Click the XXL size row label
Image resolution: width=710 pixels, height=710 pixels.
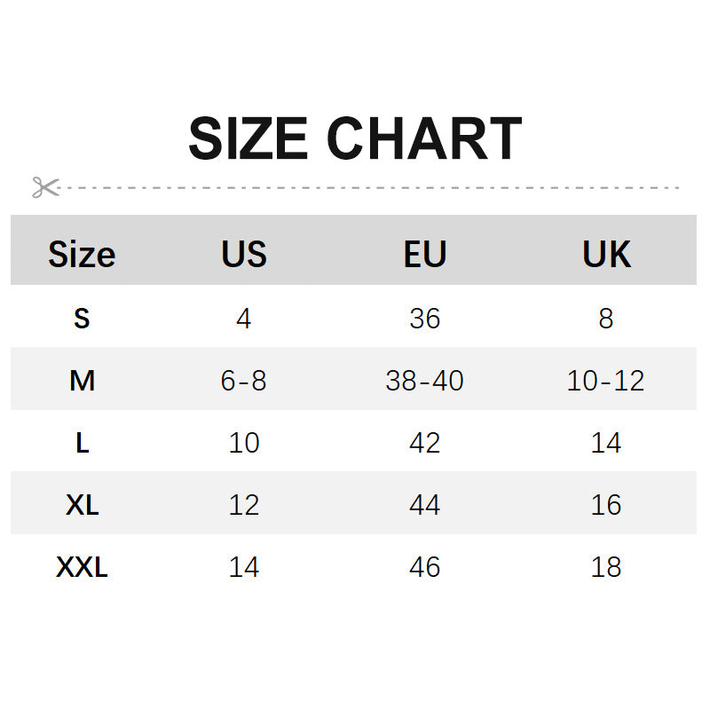coord(82,567)
